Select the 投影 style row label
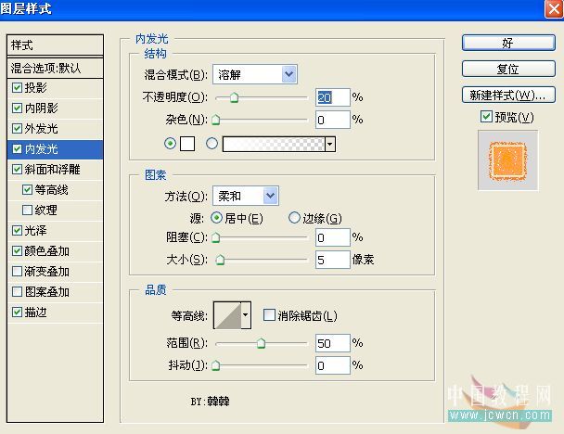 (x=35, y=88)
